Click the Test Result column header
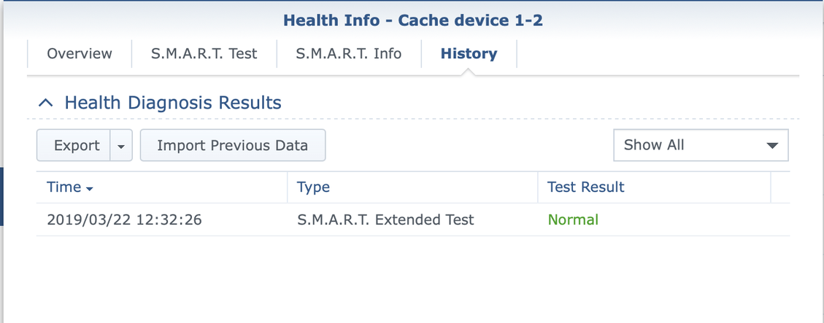The width and height of the screenshot is (824, 323). coord(586,187)
